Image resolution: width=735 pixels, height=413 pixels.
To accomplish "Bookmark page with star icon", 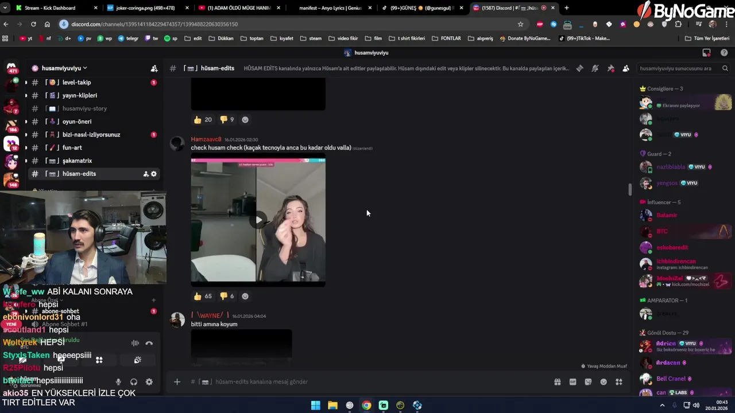I will click(x=520, y=24).
